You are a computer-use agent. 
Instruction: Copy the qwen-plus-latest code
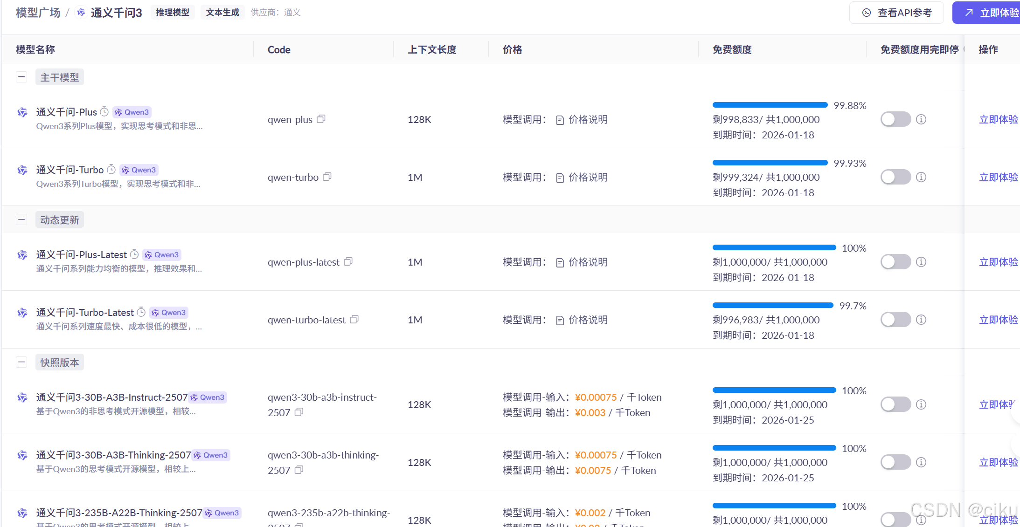pos(348,262)
